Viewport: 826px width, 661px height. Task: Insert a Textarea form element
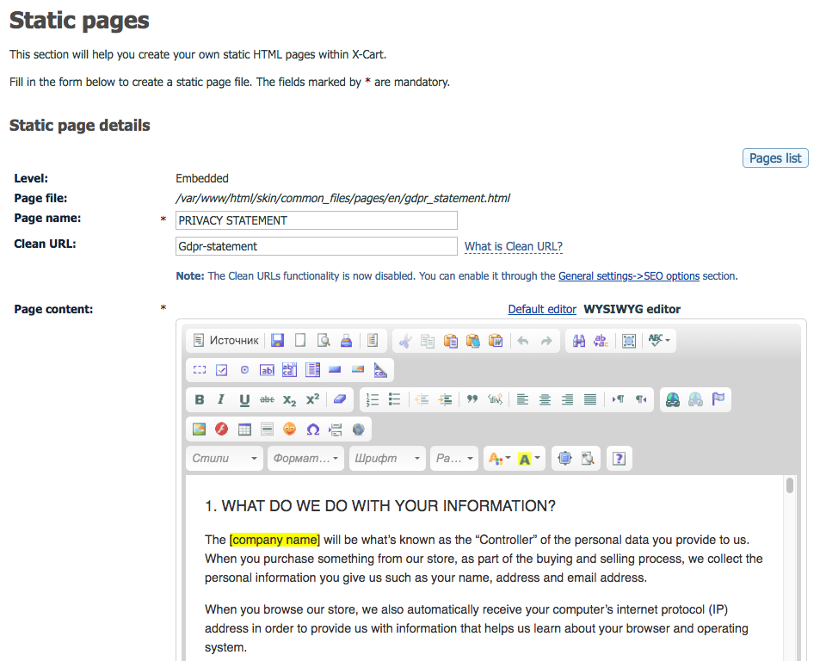(x=290, y=370)
